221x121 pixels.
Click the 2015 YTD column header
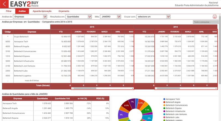pyautogui.click(x=61, y=32)
